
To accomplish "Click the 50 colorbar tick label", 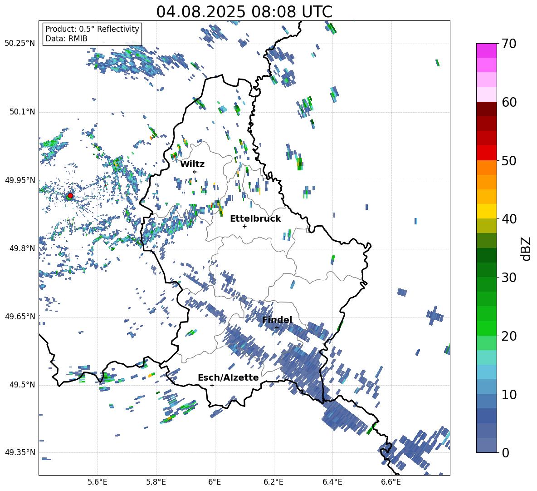I will [x=509, y=160].
